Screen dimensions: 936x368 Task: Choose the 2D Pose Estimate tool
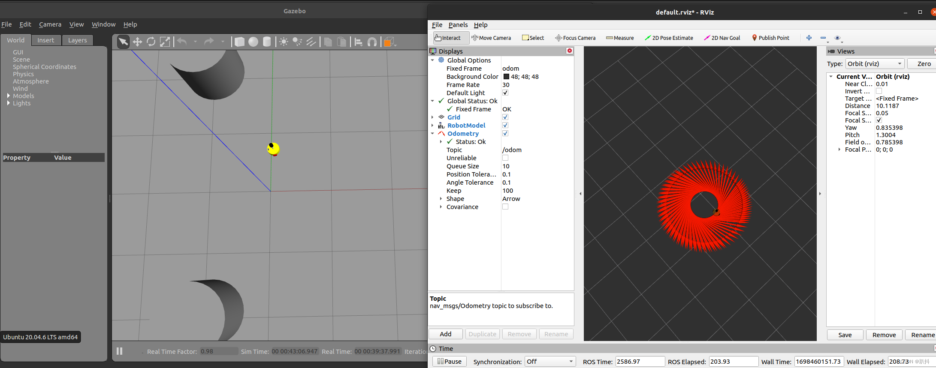coord(669,38)
